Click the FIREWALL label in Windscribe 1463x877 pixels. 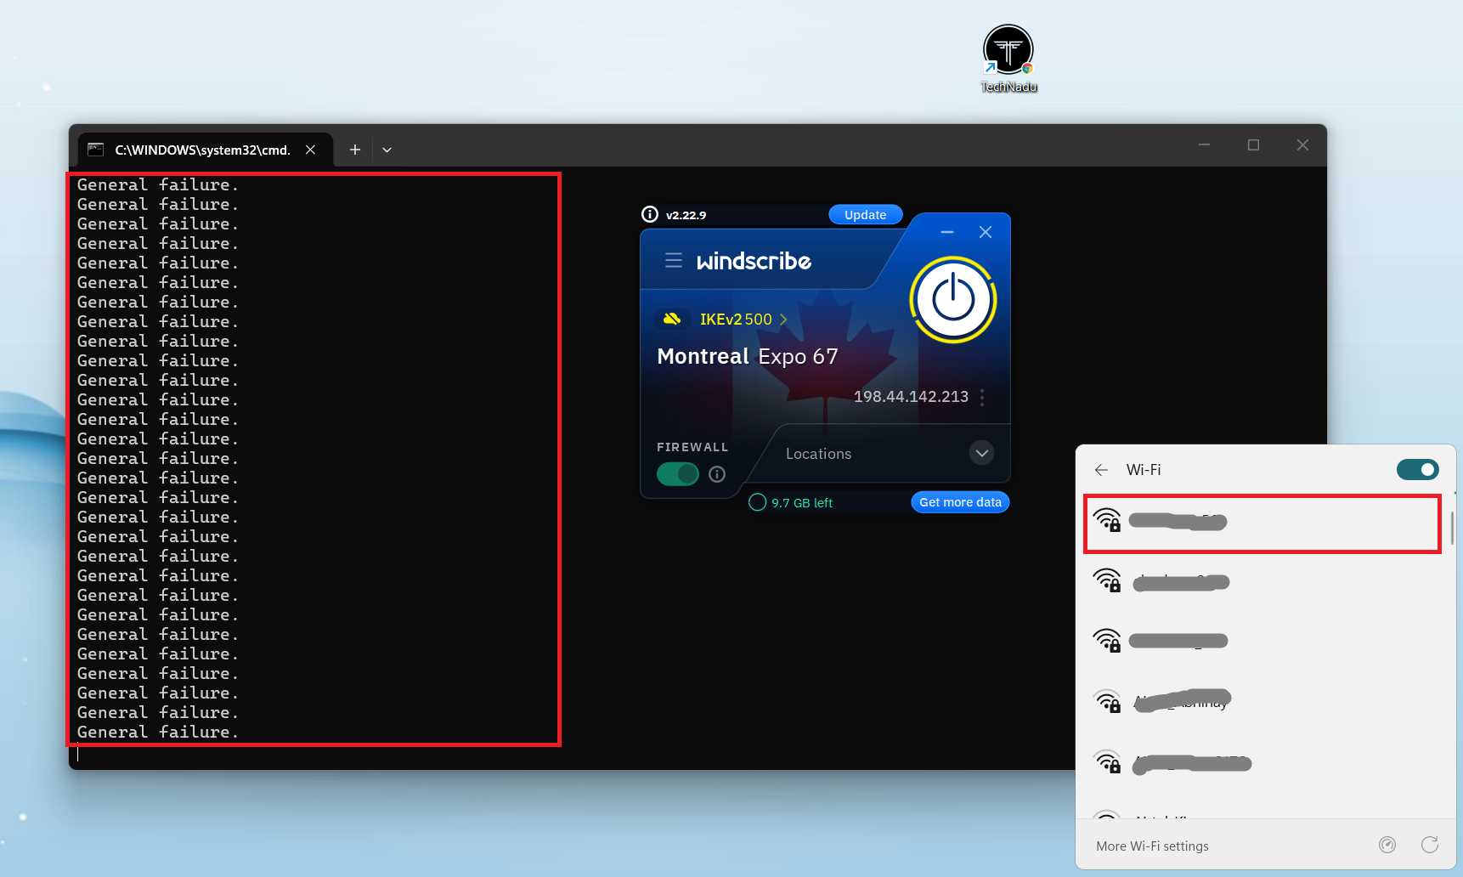click(692, 447)
